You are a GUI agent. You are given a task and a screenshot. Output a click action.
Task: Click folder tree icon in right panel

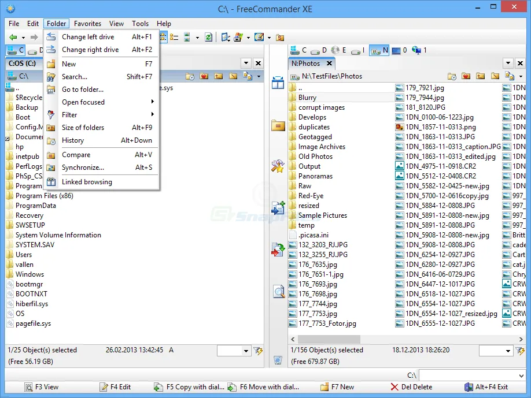(510, 76)
